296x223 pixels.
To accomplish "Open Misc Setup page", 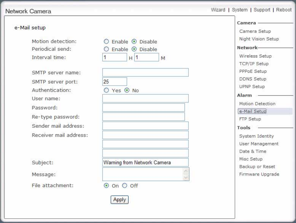I will pos(251,159).
